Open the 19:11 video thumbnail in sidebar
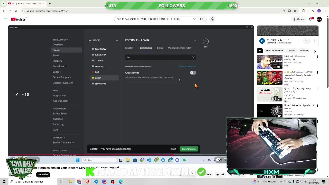 (269, 78)
